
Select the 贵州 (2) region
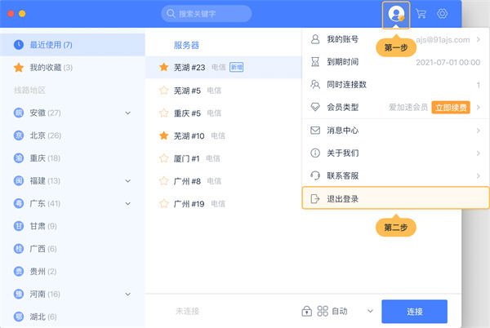(x=72, y=271)
